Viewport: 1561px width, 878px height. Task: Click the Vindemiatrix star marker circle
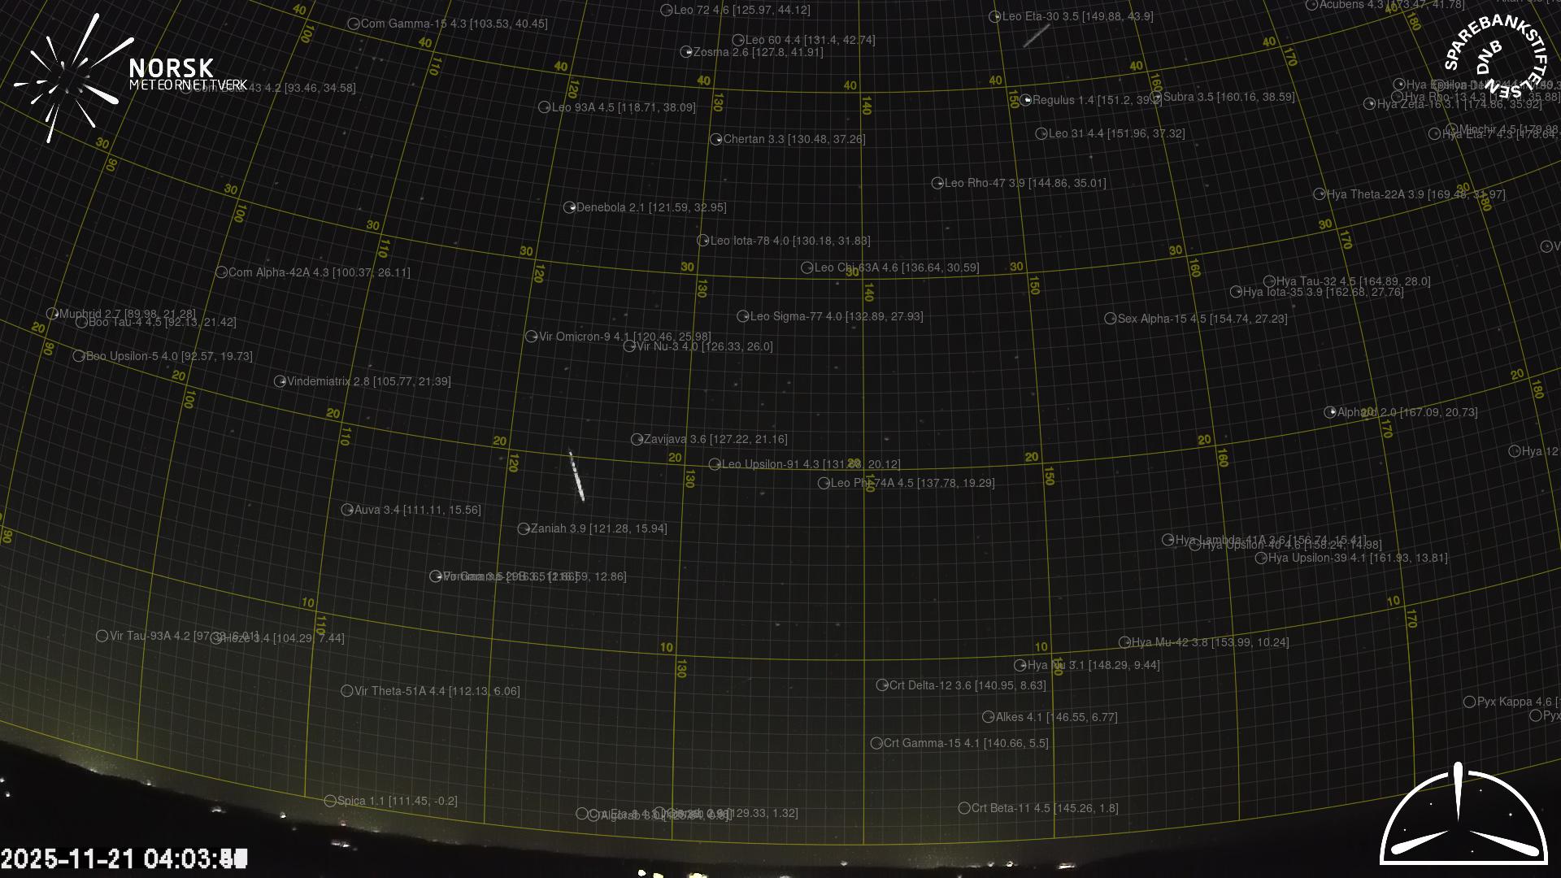[x=280, y=381]
